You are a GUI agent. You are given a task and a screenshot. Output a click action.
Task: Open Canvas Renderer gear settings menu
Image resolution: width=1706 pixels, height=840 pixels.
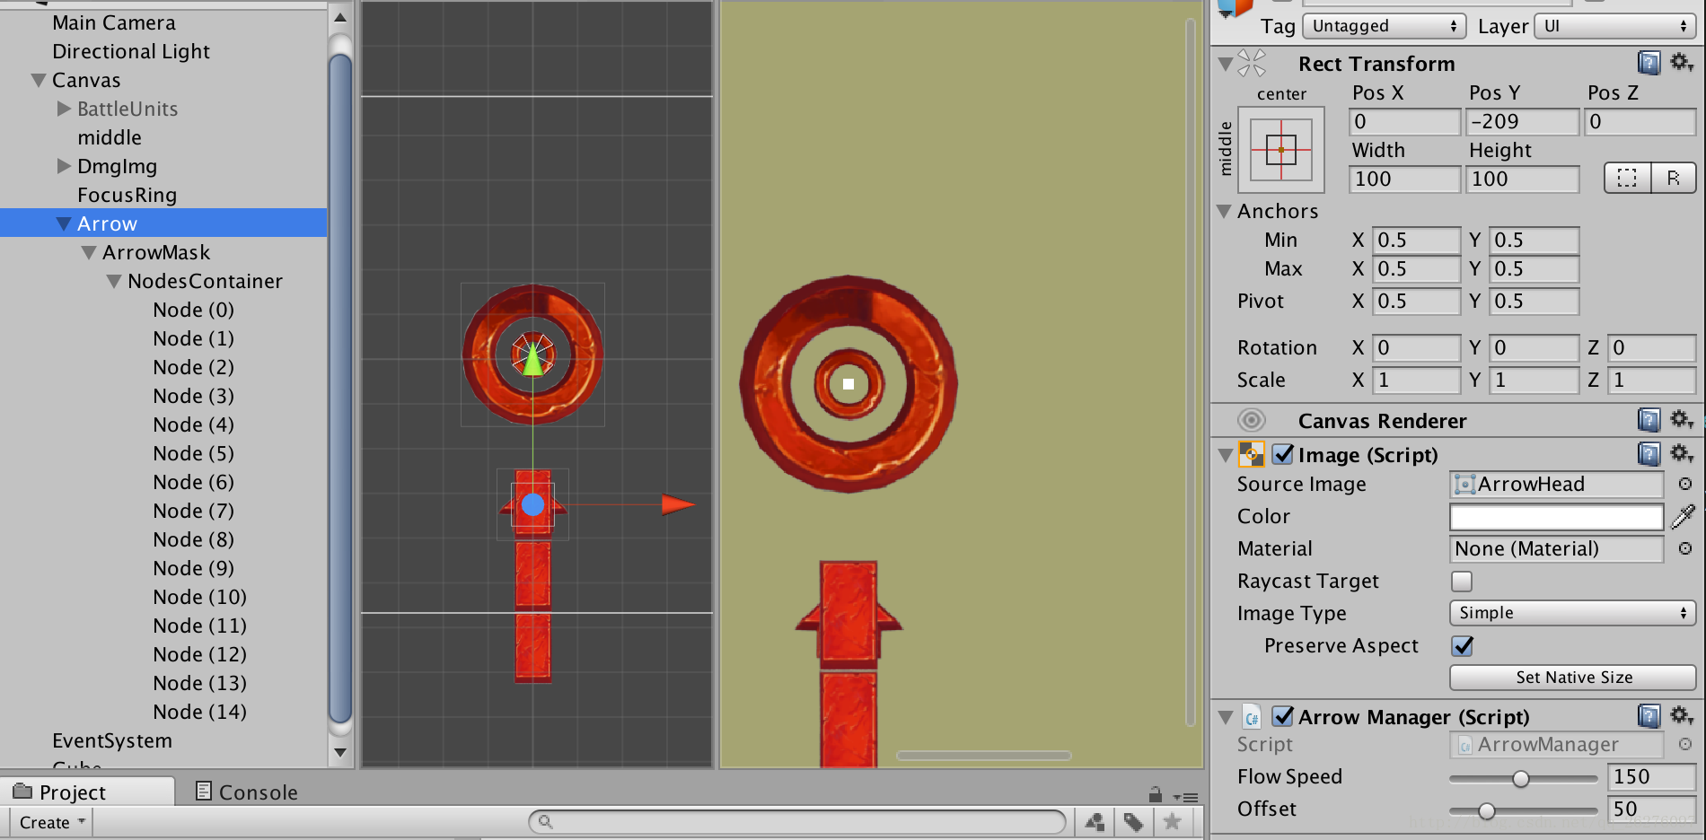tap(1682, 419)
